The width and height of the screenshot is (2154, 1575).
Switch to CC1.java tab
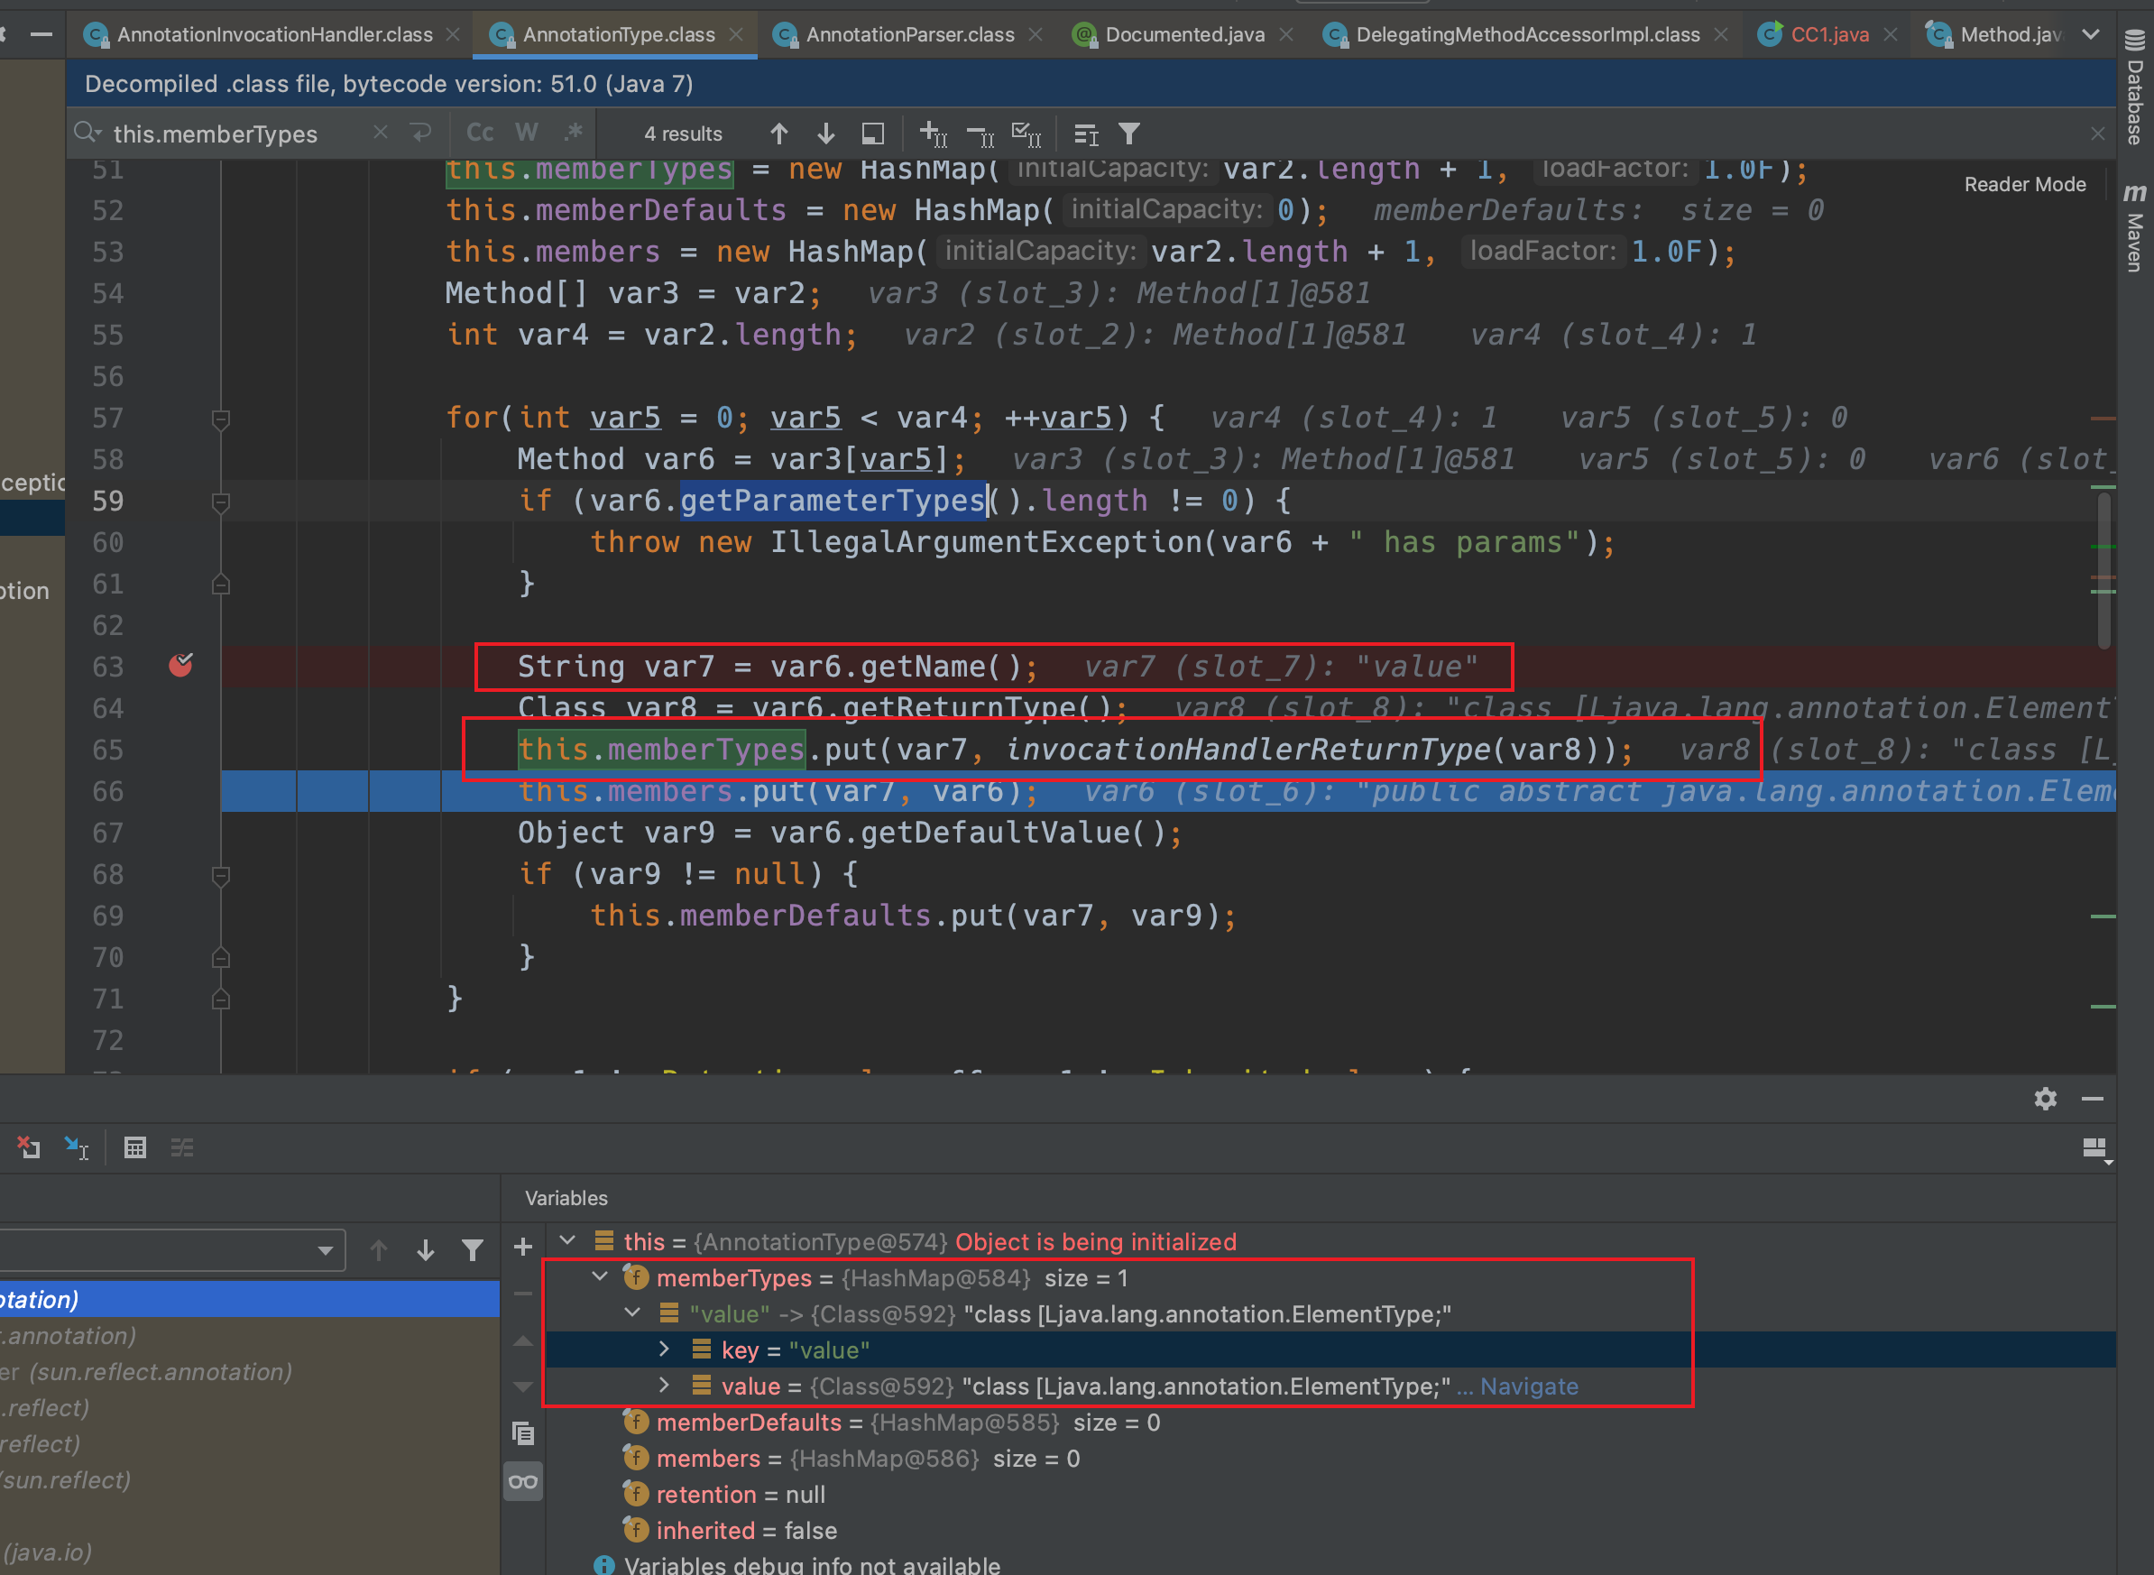point(1828,35)
